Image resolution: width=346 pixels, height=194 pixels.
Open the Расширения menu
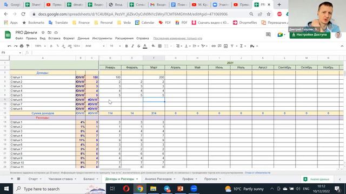click(x=124, y=38)
